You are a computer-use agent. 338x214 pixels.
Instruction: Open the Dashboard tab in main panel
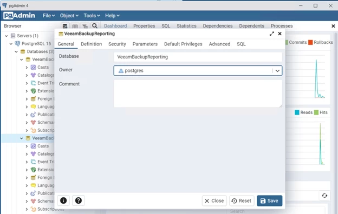(x=115, y=26)
